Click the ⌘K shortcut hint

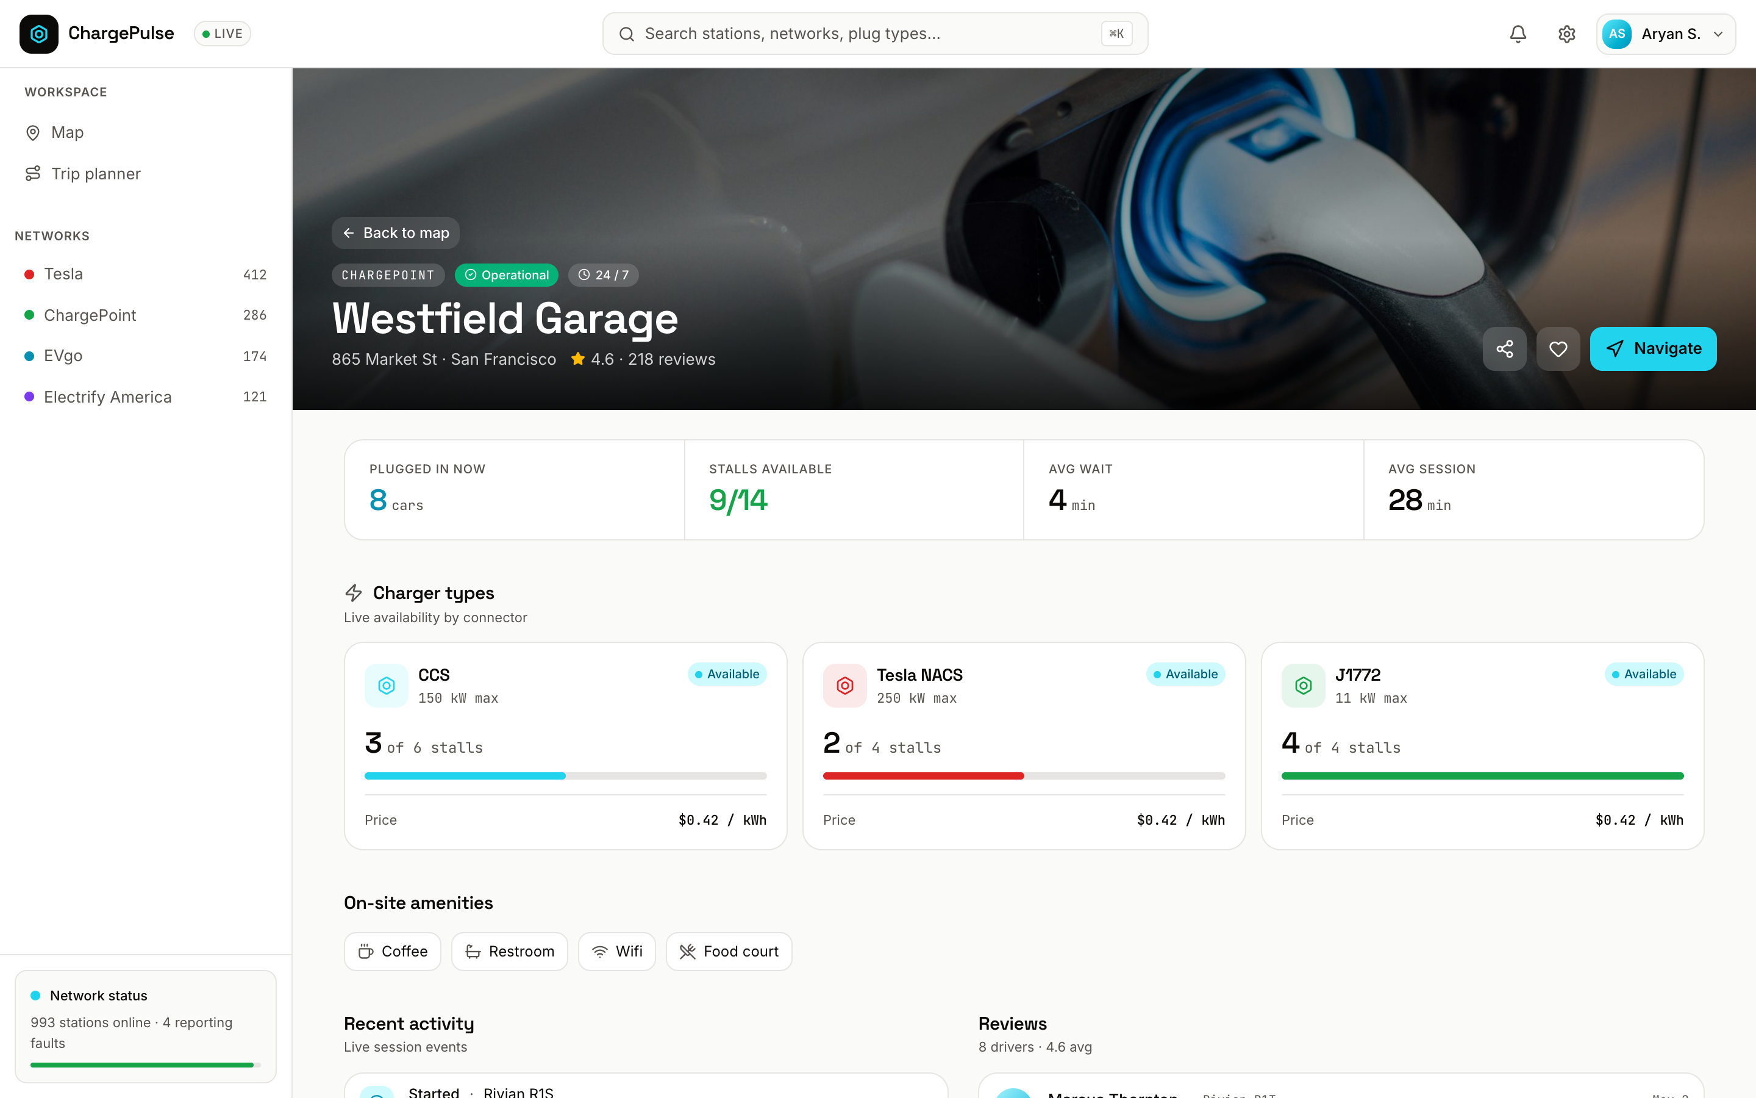click(x=1117, y=34)
